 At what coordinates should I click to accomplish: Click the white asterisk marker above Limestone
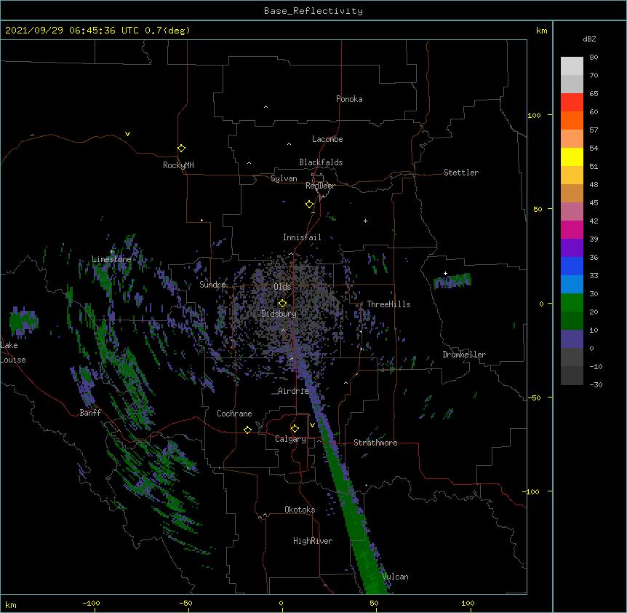[x=112, y=251]
